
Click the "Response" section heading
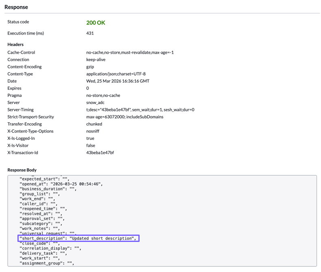click(16, 7)
